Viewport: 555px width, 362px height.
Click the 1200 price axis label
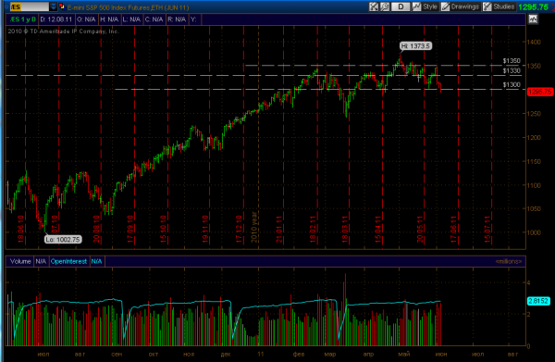pos(534,138)
